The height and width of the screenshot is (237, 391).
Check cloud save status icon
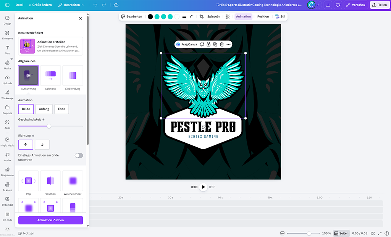point(116,5)
